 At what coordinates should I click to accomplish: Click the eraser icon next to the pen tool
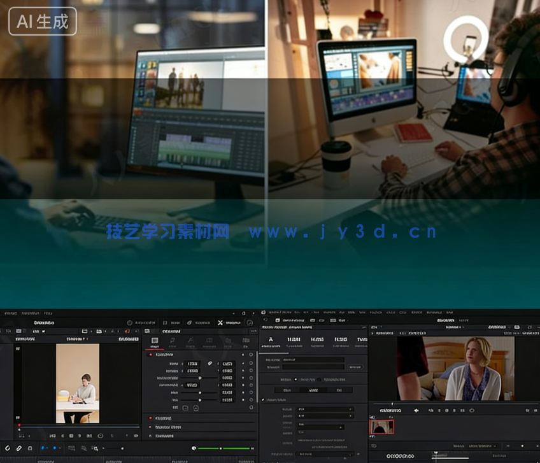coord(29,447)
